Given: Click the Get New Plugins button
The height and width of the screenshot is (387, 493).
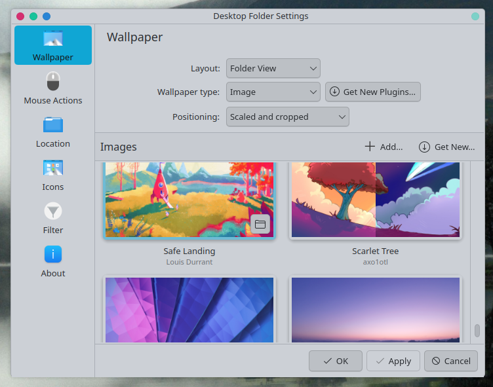Looking at the screenshot, I should [x=373, y=92].
